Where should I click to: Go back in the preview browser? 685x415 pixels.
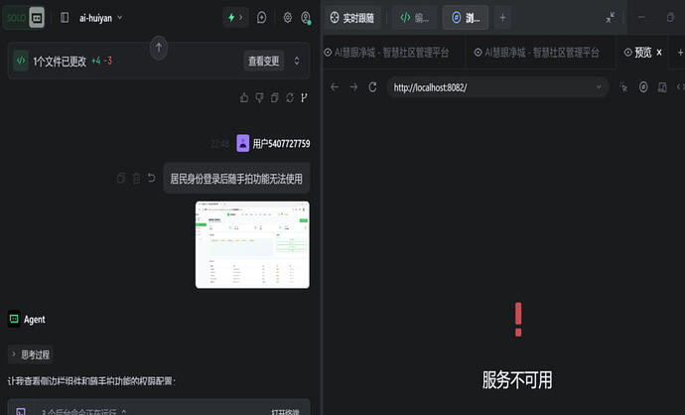pos(335,87)
